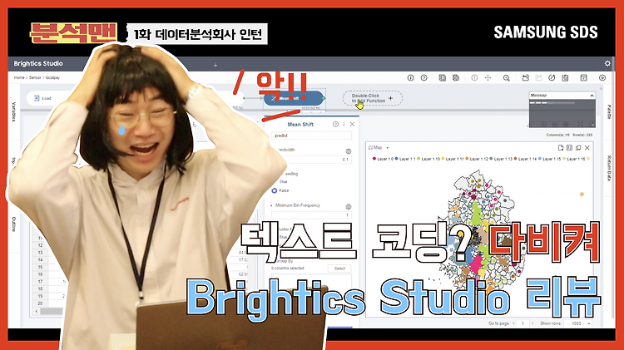Click the move crosshair toolbar icon
Viewport: 624px width, 350px height.
488,78
